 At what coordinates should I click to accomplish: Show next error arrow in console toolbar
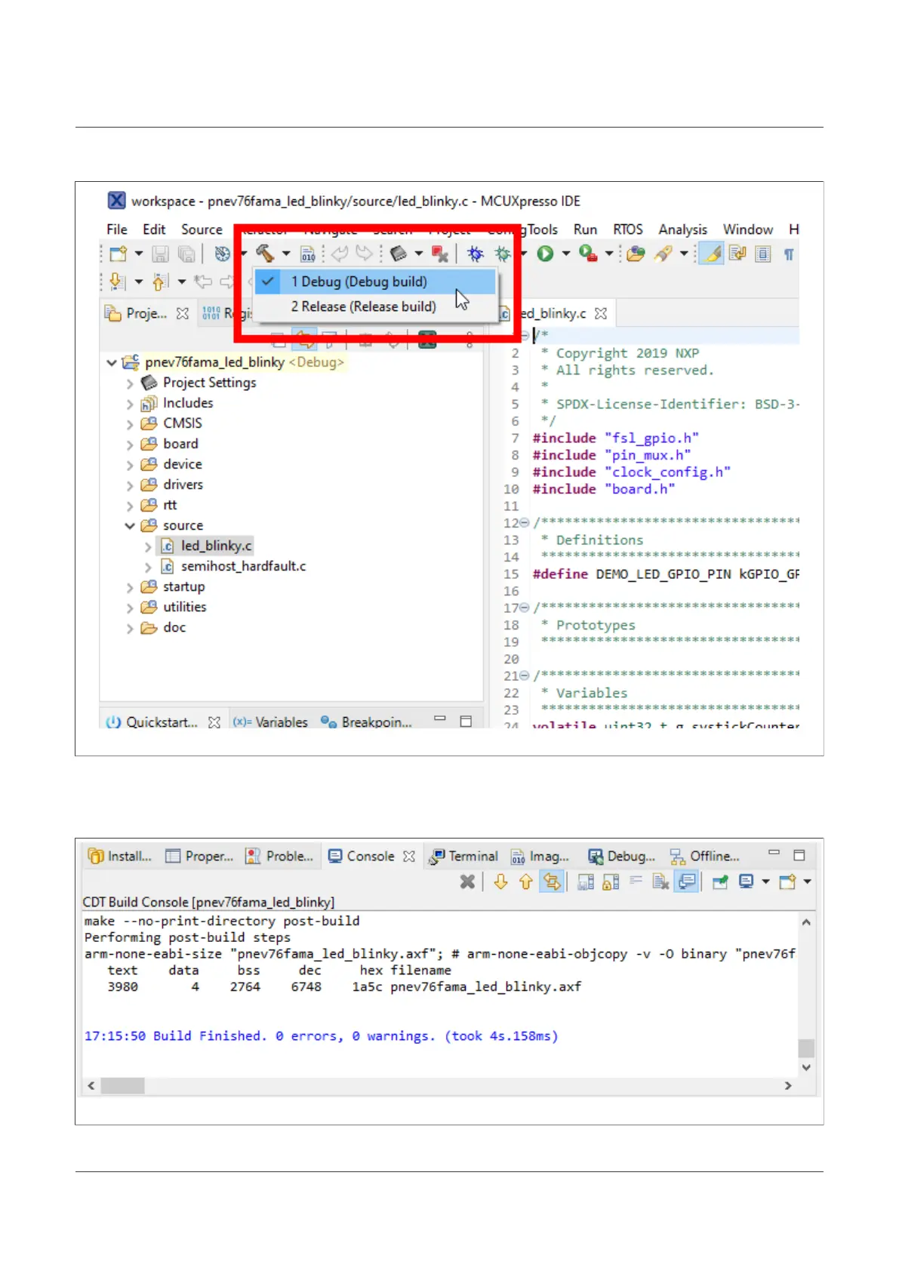tap(500, 882)
